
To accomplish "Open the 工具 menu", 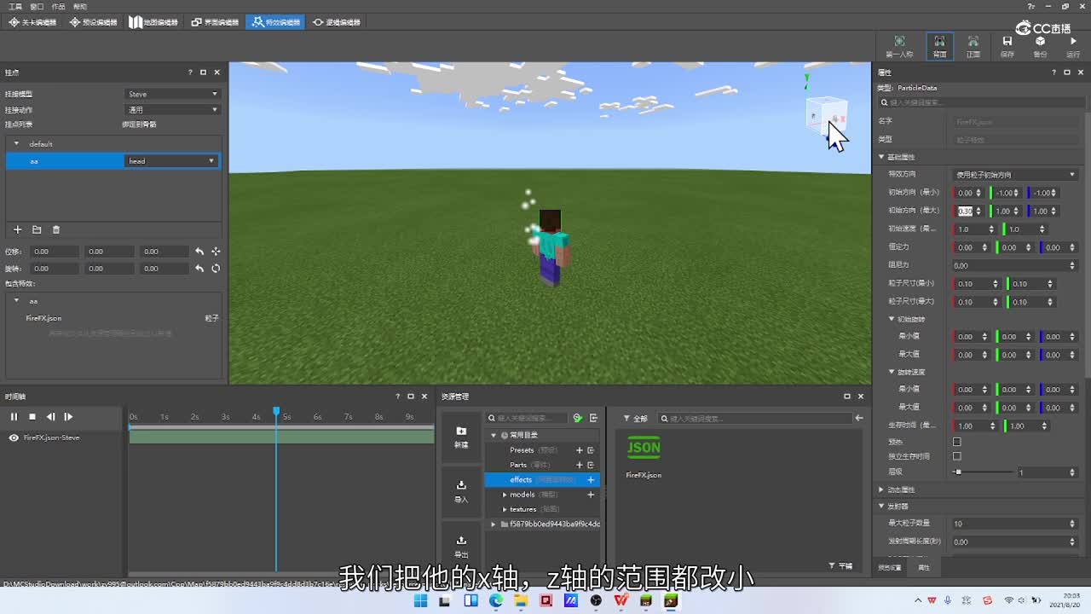I will tap(15, 6).
